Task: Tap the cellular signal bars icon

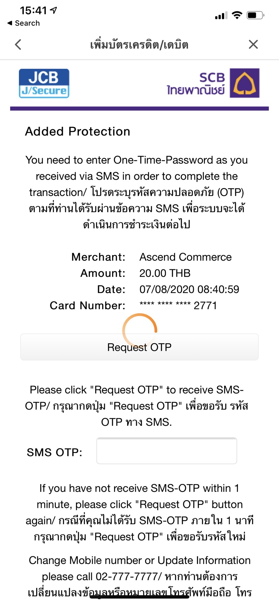Action: [x=221, y=15]
